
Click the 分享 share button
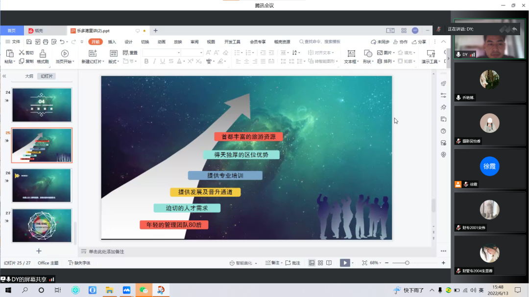419,42
